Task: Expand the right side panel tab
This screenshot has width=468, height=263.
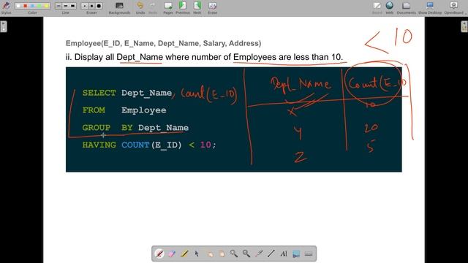Action: (464, 26)
